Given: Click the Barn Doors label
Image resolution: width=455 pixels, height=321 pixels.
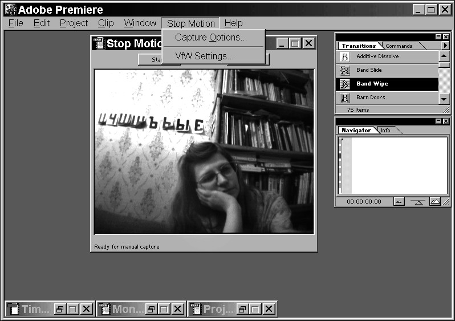Looking at the screenshot, I should coord(371,97).
